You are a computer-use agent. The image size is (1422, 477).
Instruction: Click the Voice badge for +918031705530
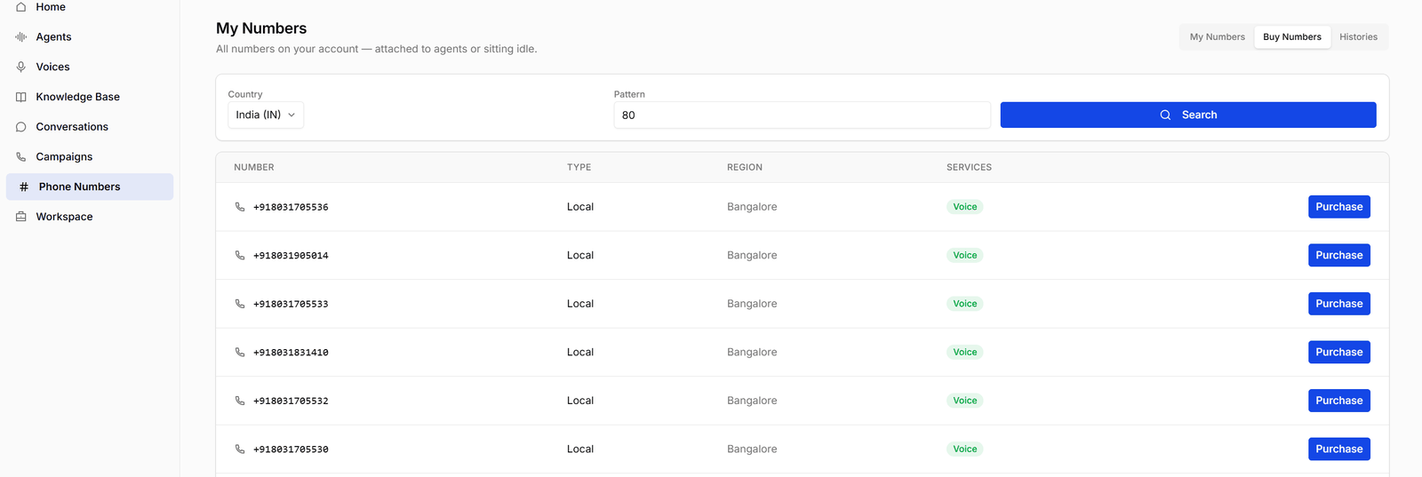964,449
